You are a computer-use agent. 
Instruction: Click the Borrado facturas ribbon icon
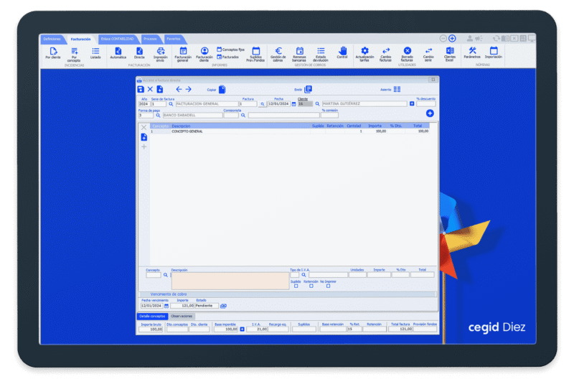(x=407, y=52)
